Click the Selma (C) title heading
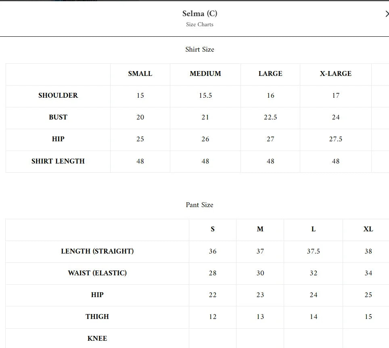This screenshot has height=348, width=389. pos(200,13)
